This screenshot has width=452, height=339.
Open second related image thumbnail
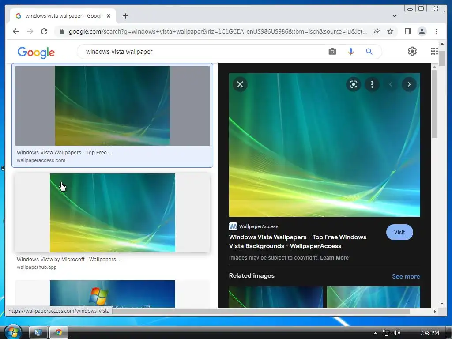[373, 297]
